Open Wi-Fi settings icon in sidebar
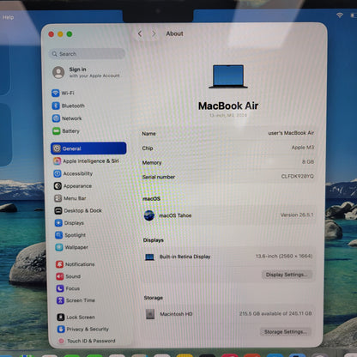357x357 pixels. coord(55,93)
